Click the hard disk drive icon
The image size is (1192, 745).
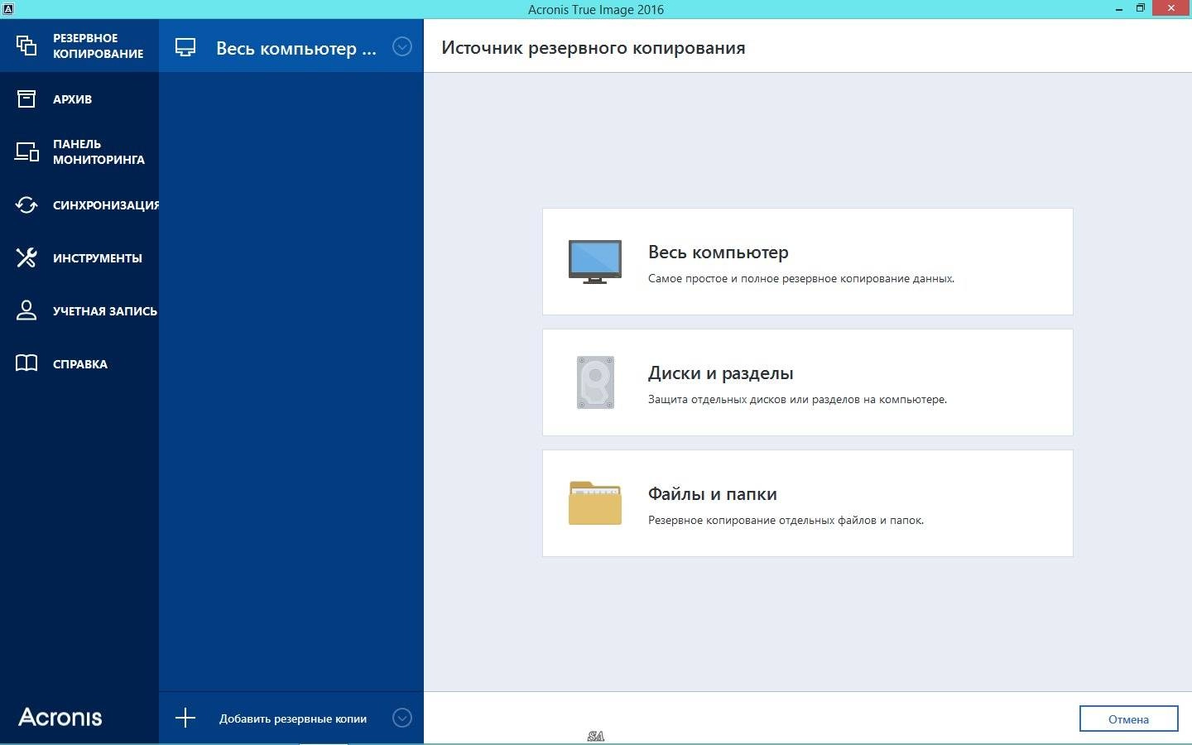pos(595,382)
